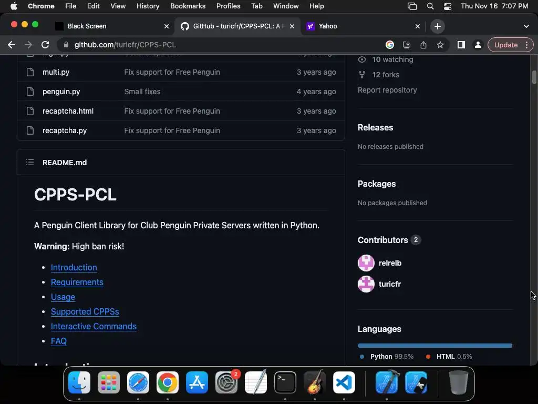Open the Packages heading link
The width and height of the screenshot is (538, 404).
click(377, 184)
